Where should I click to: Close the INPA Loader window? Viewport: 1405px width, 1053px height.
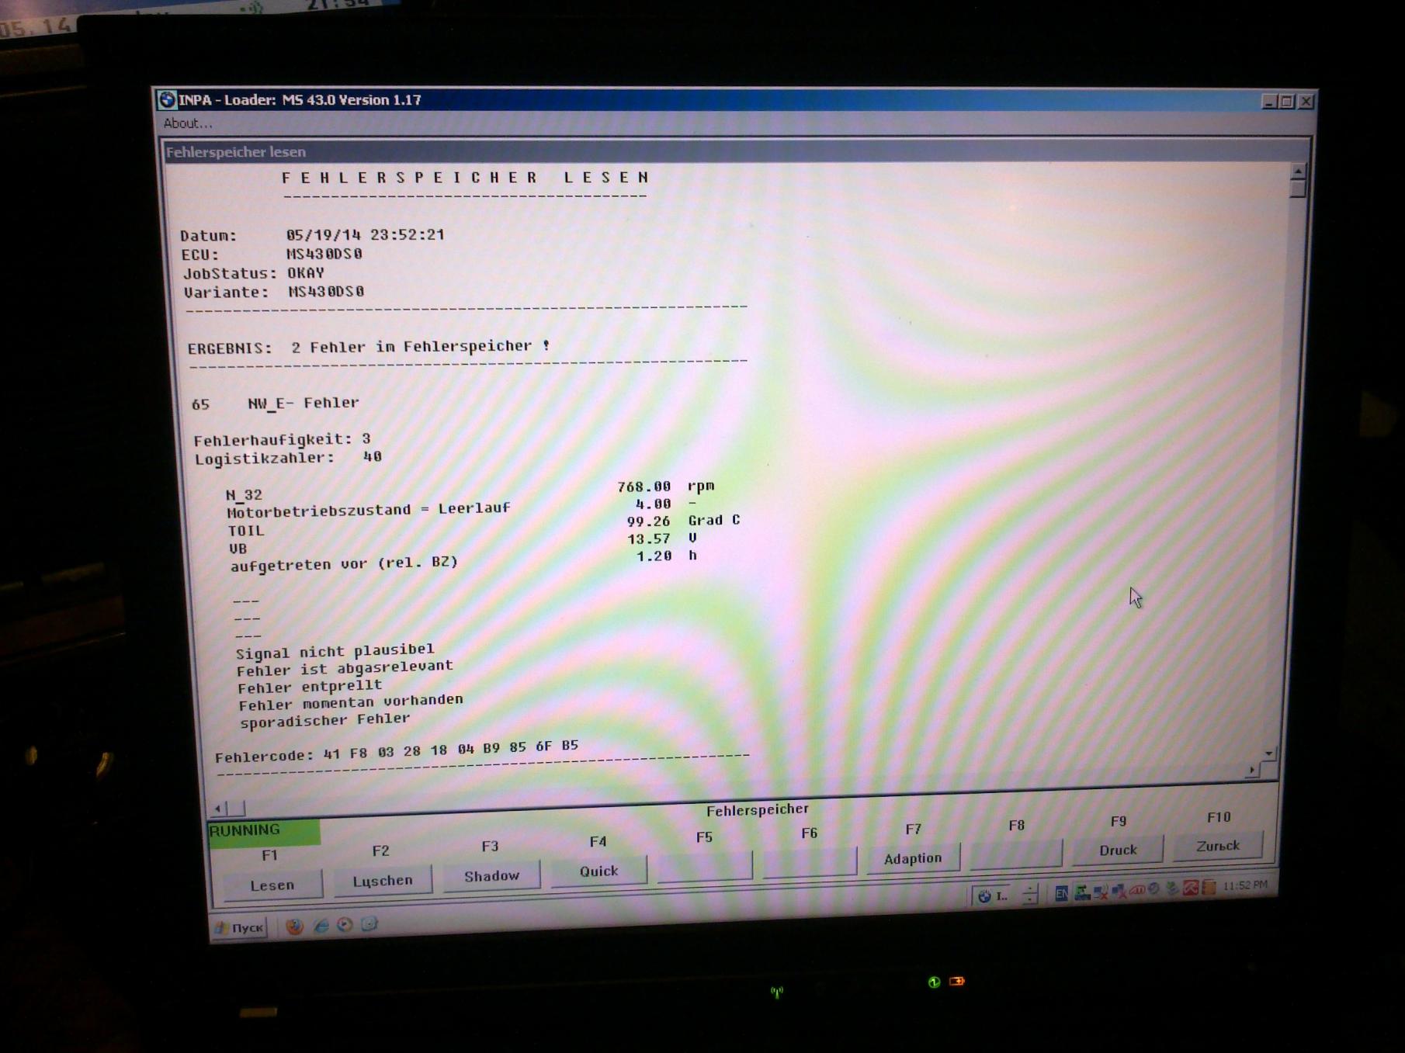(x=1306, y=101)
